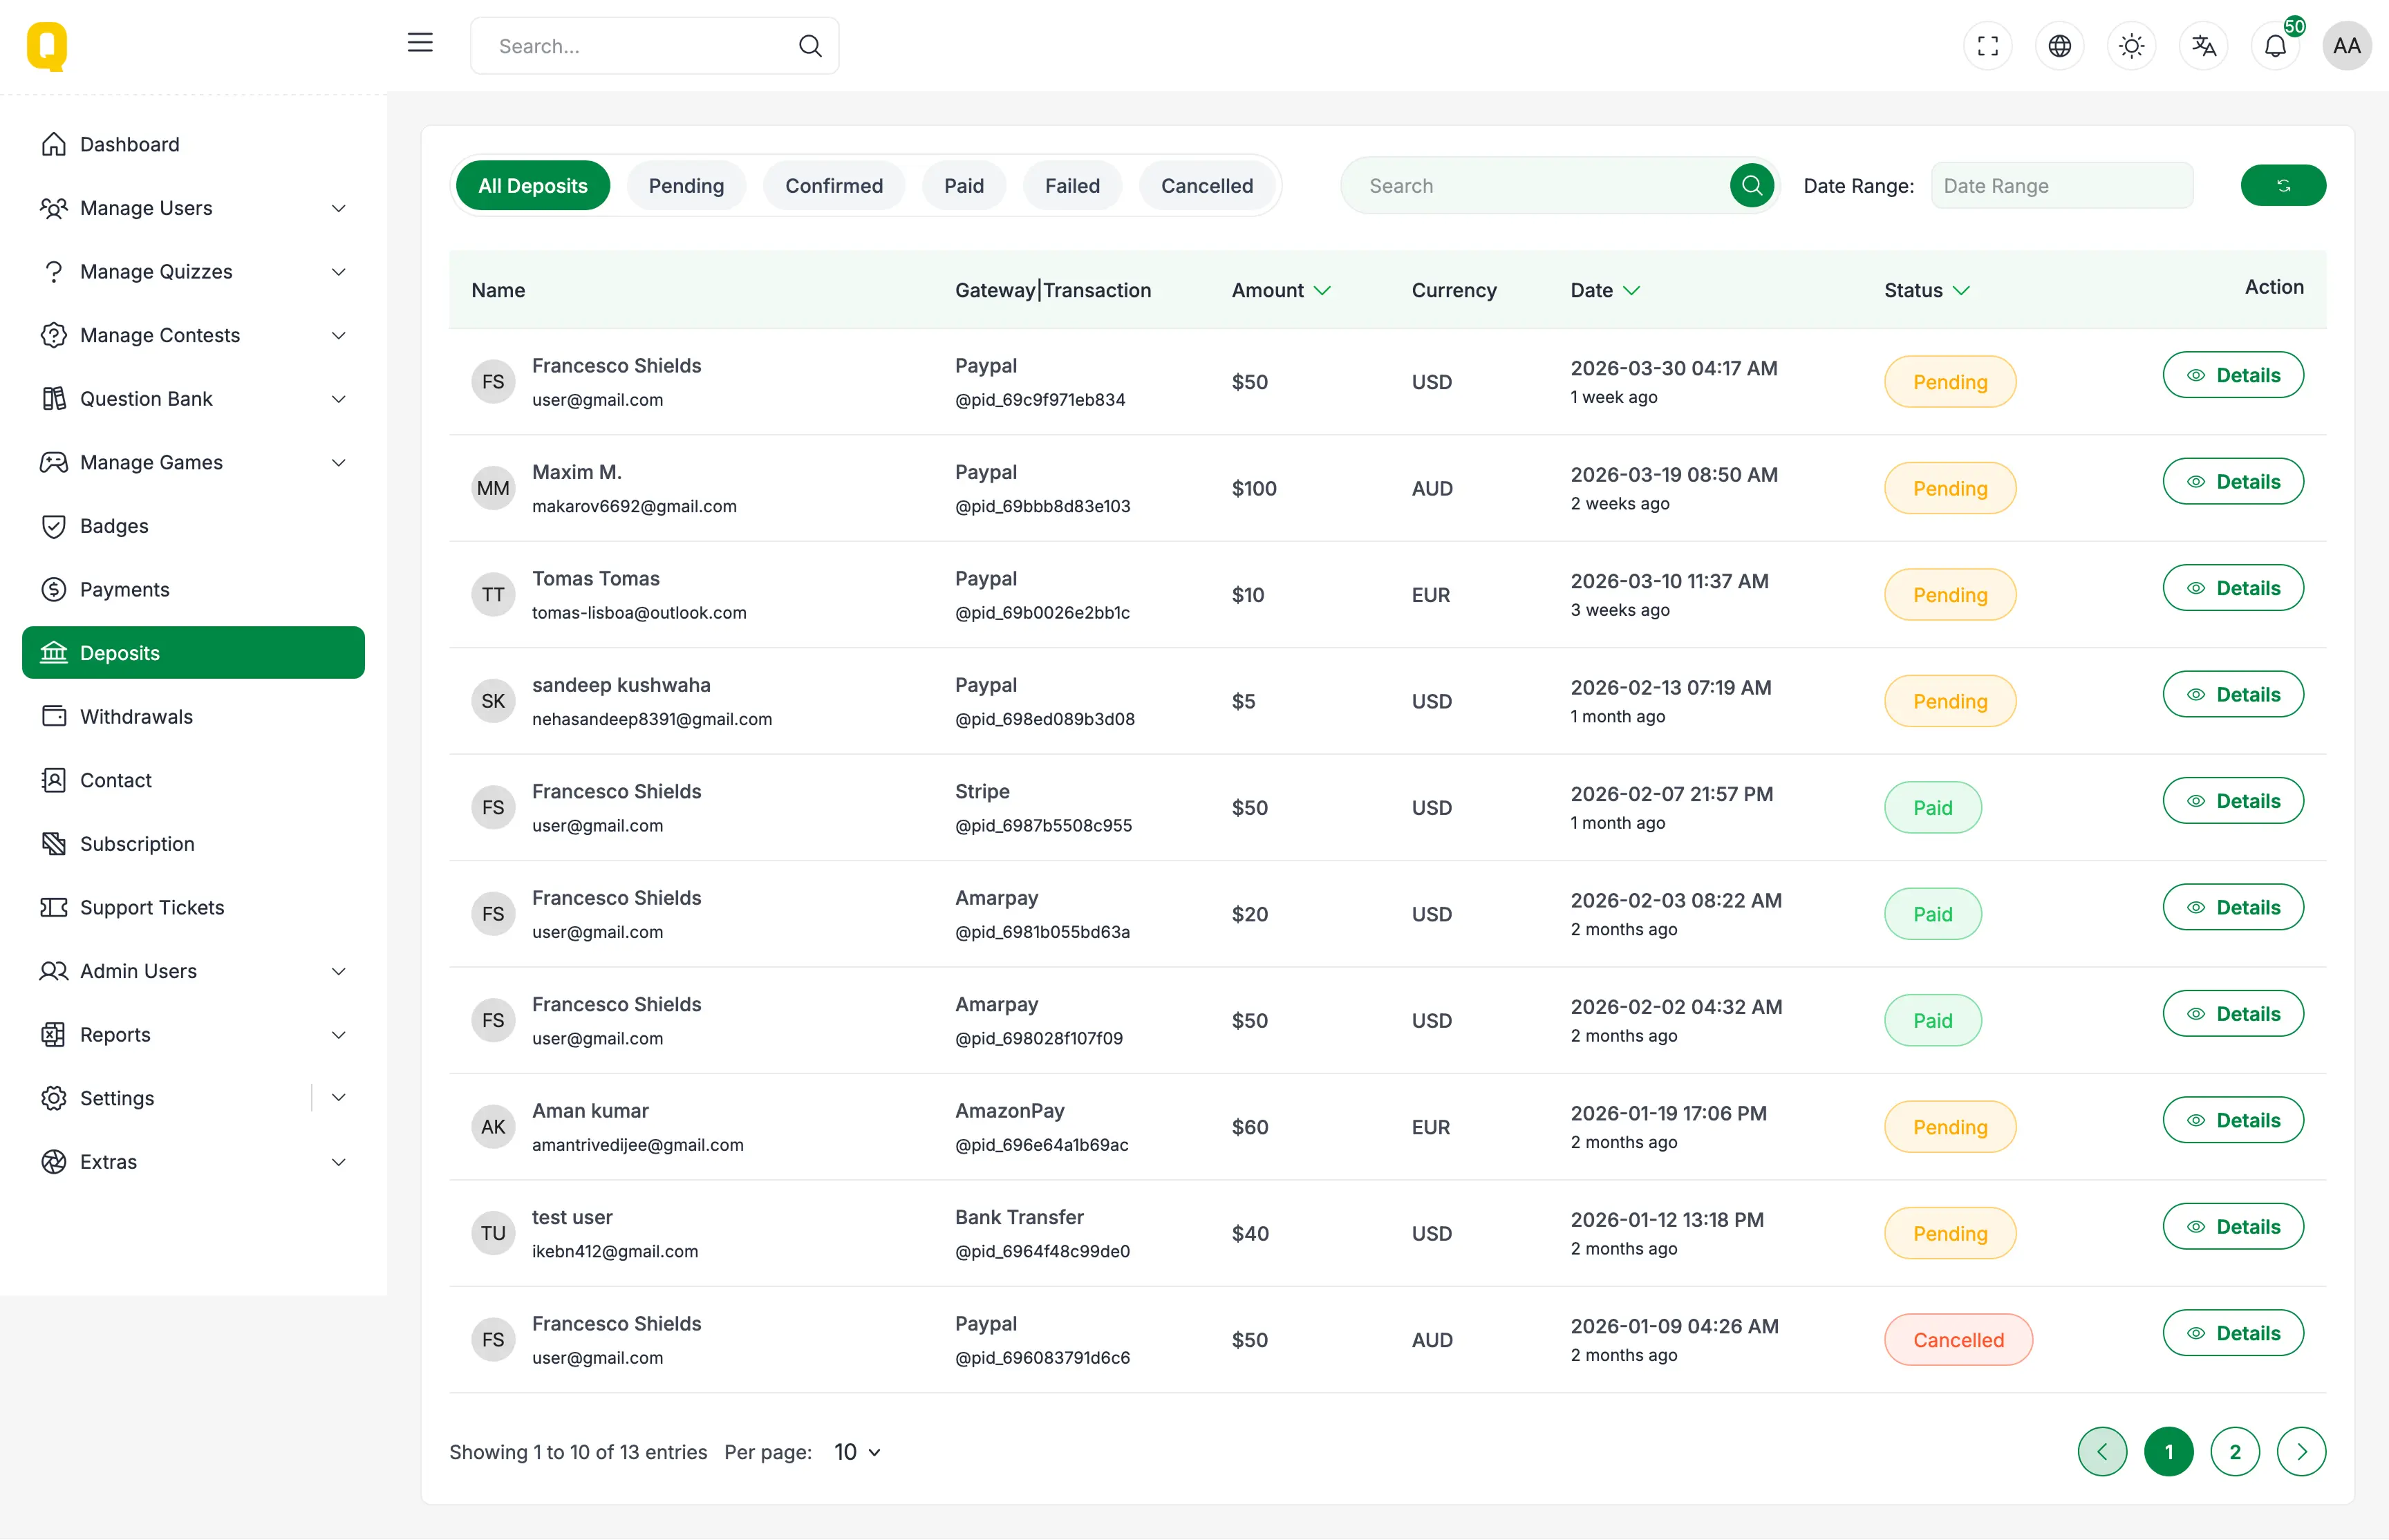The image size is (2389, 1540).
Task: Toggle light/dark theme sun icon
Action: (x=2131, y=46)
